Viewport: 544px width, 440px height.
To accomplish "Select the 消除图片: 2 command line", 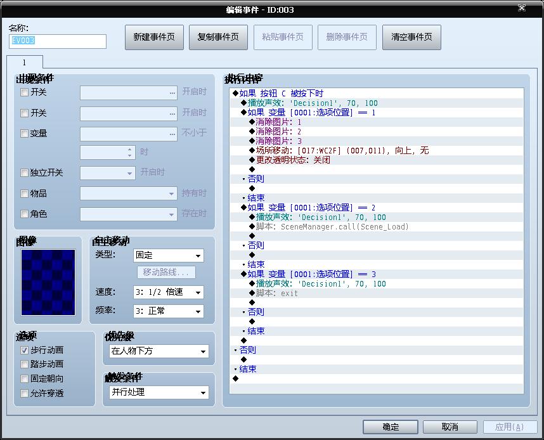I will (x=377, y=131).
